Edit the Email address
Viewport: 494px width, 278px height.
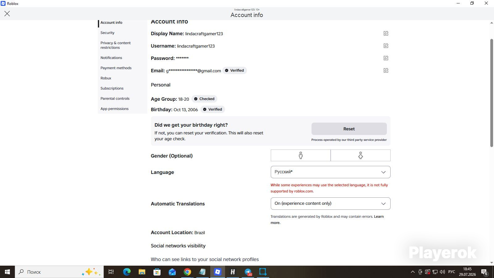386,70
